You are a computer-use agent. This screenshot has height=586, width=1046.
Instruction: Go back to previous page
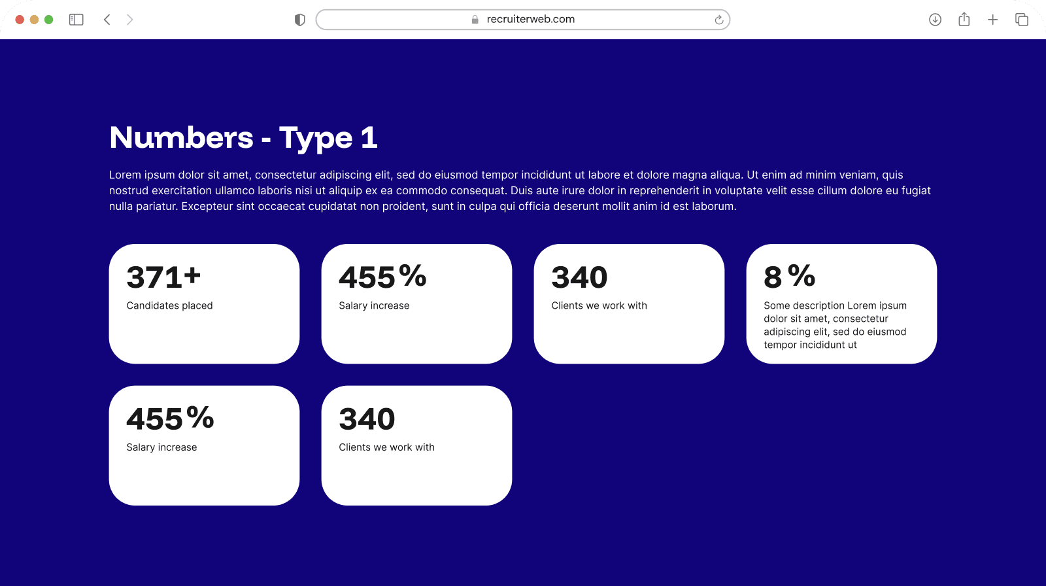(x=107, y=20)
